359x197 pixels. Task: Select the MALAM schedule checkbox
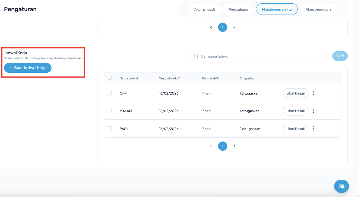click(x=110, y=111)
